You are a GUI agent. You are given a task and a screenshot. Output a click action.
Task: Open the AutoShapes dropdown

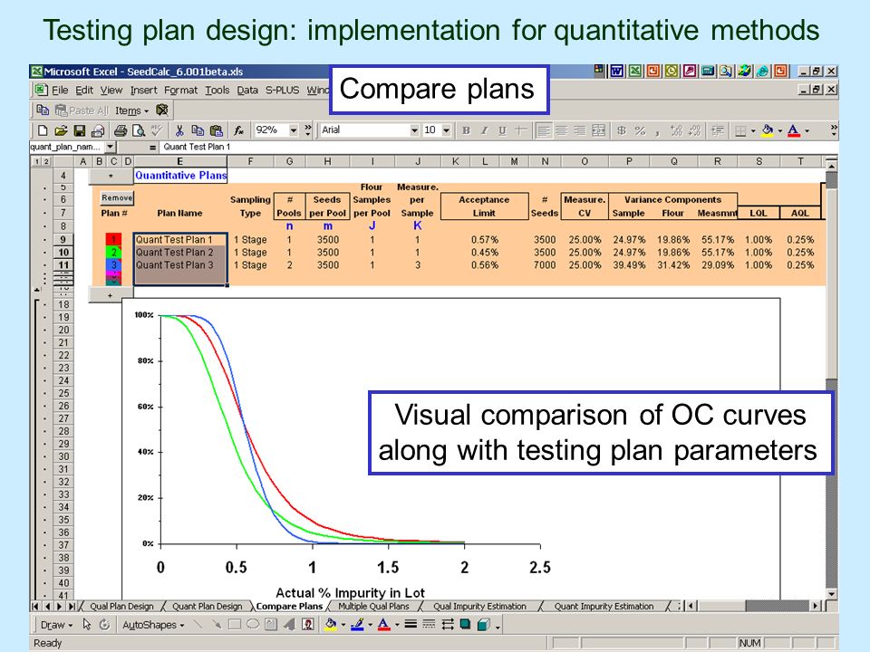(153, 625)
